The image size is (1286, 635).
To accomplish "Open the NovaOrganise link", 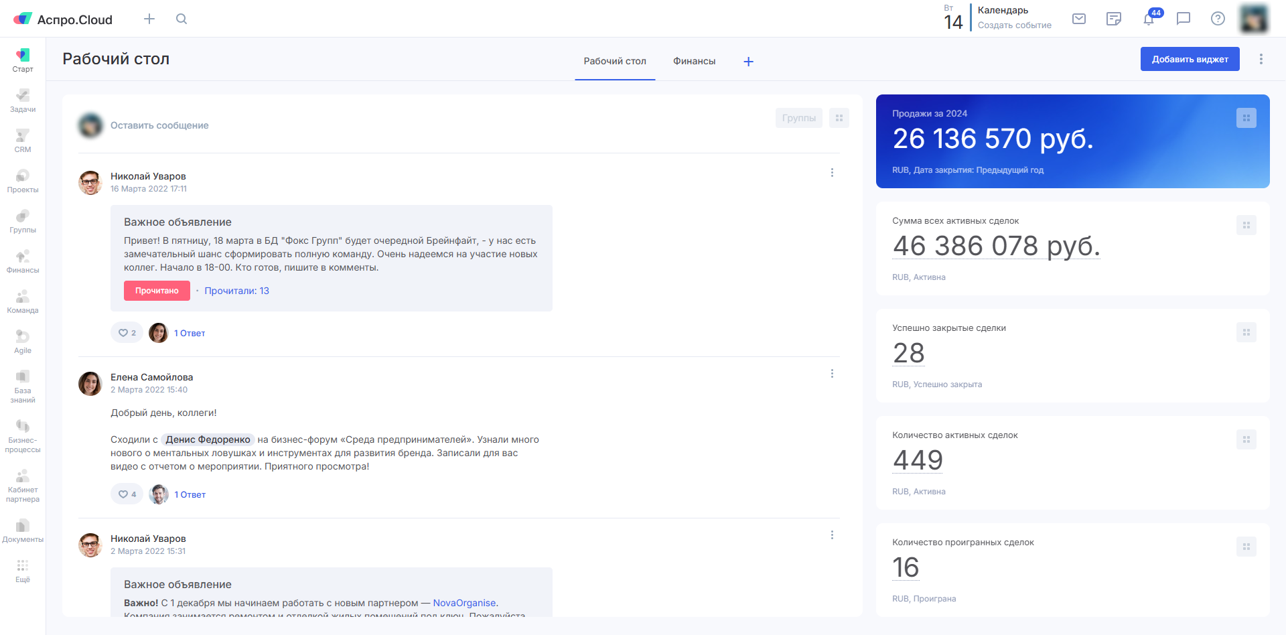I will tap(464, 603).
